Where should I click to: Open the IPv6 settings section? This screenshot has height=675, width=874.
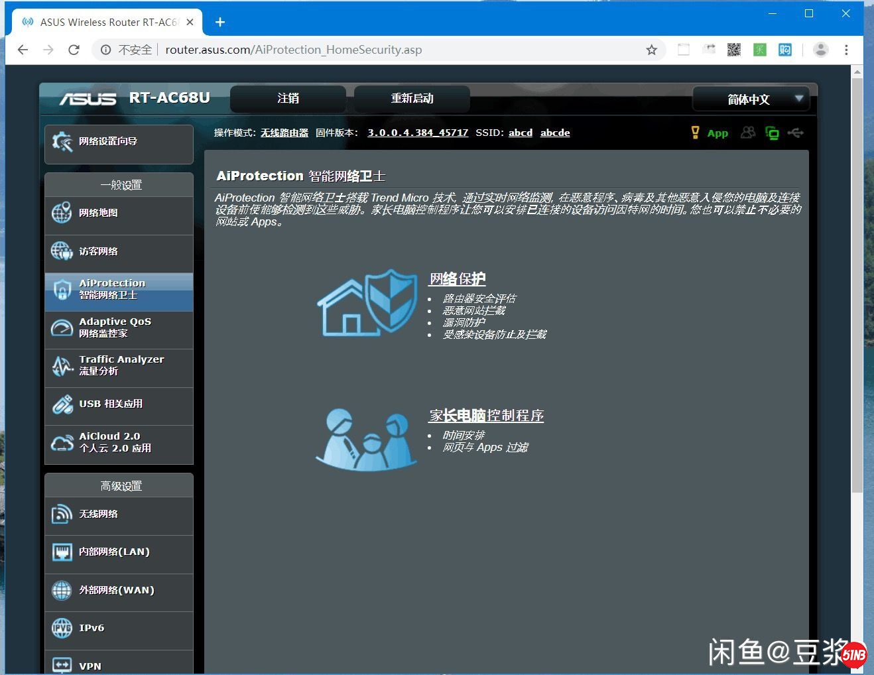tap(92, 627)
